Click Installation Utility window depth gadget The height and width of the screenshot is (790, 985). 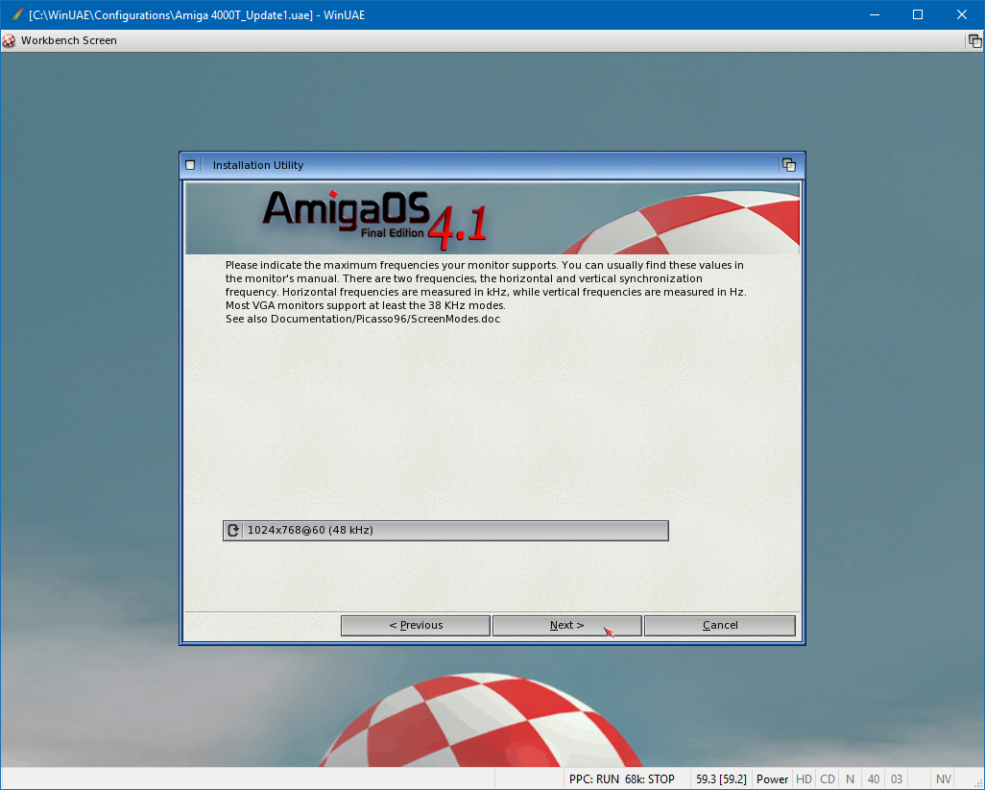coord(789,165)
